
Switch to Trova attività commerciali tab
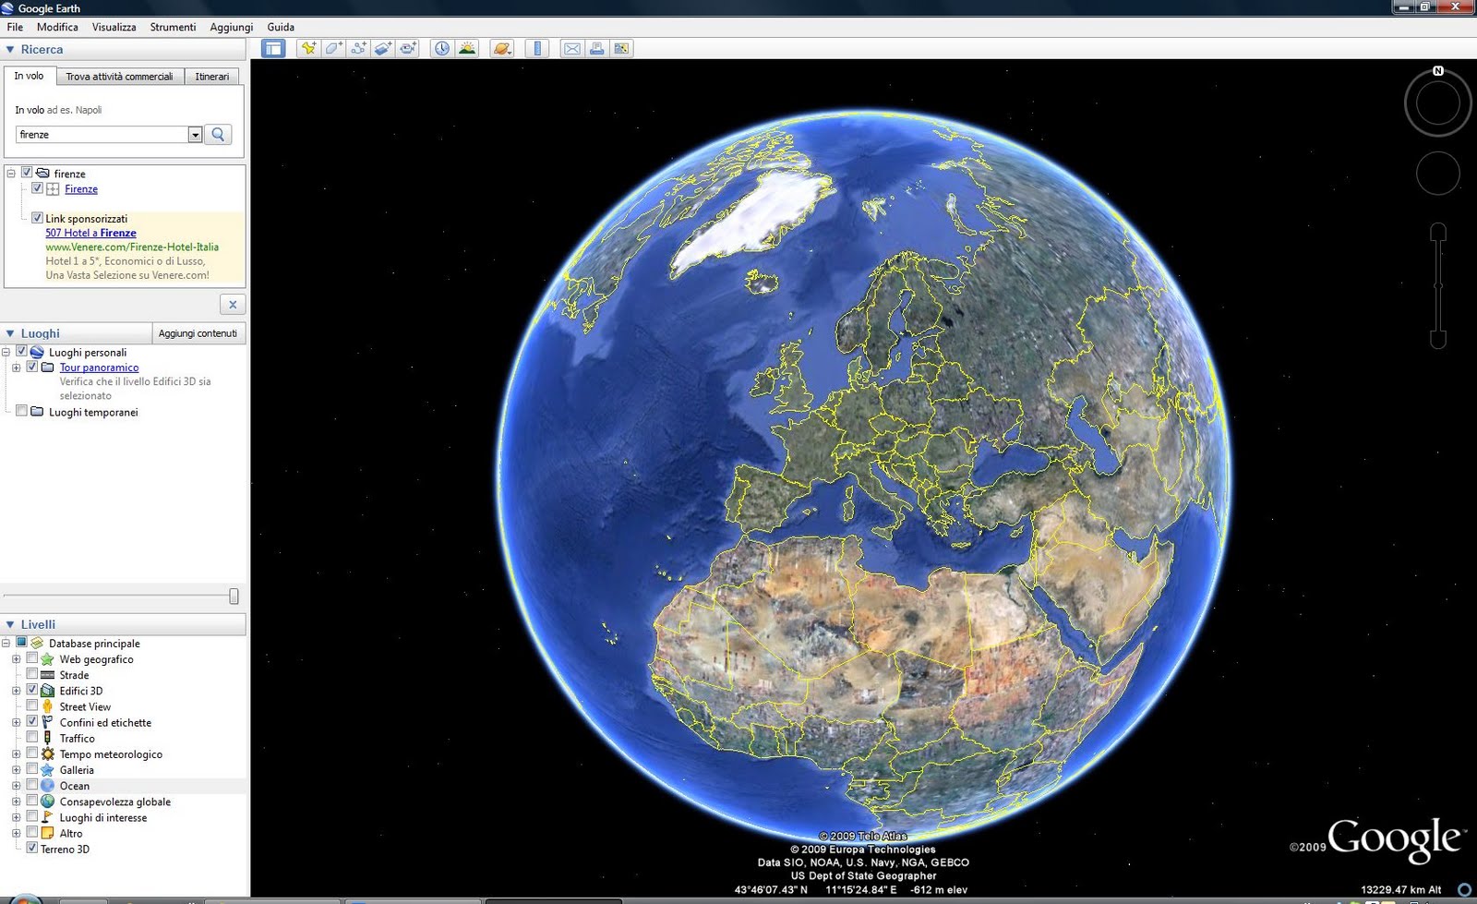pos(119,77)
